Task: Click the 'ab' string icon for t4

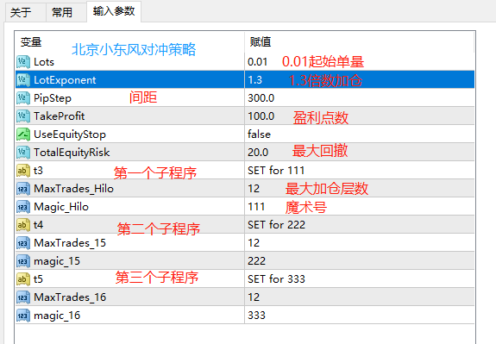Action: pyautogui.click(x=23, y=225)
